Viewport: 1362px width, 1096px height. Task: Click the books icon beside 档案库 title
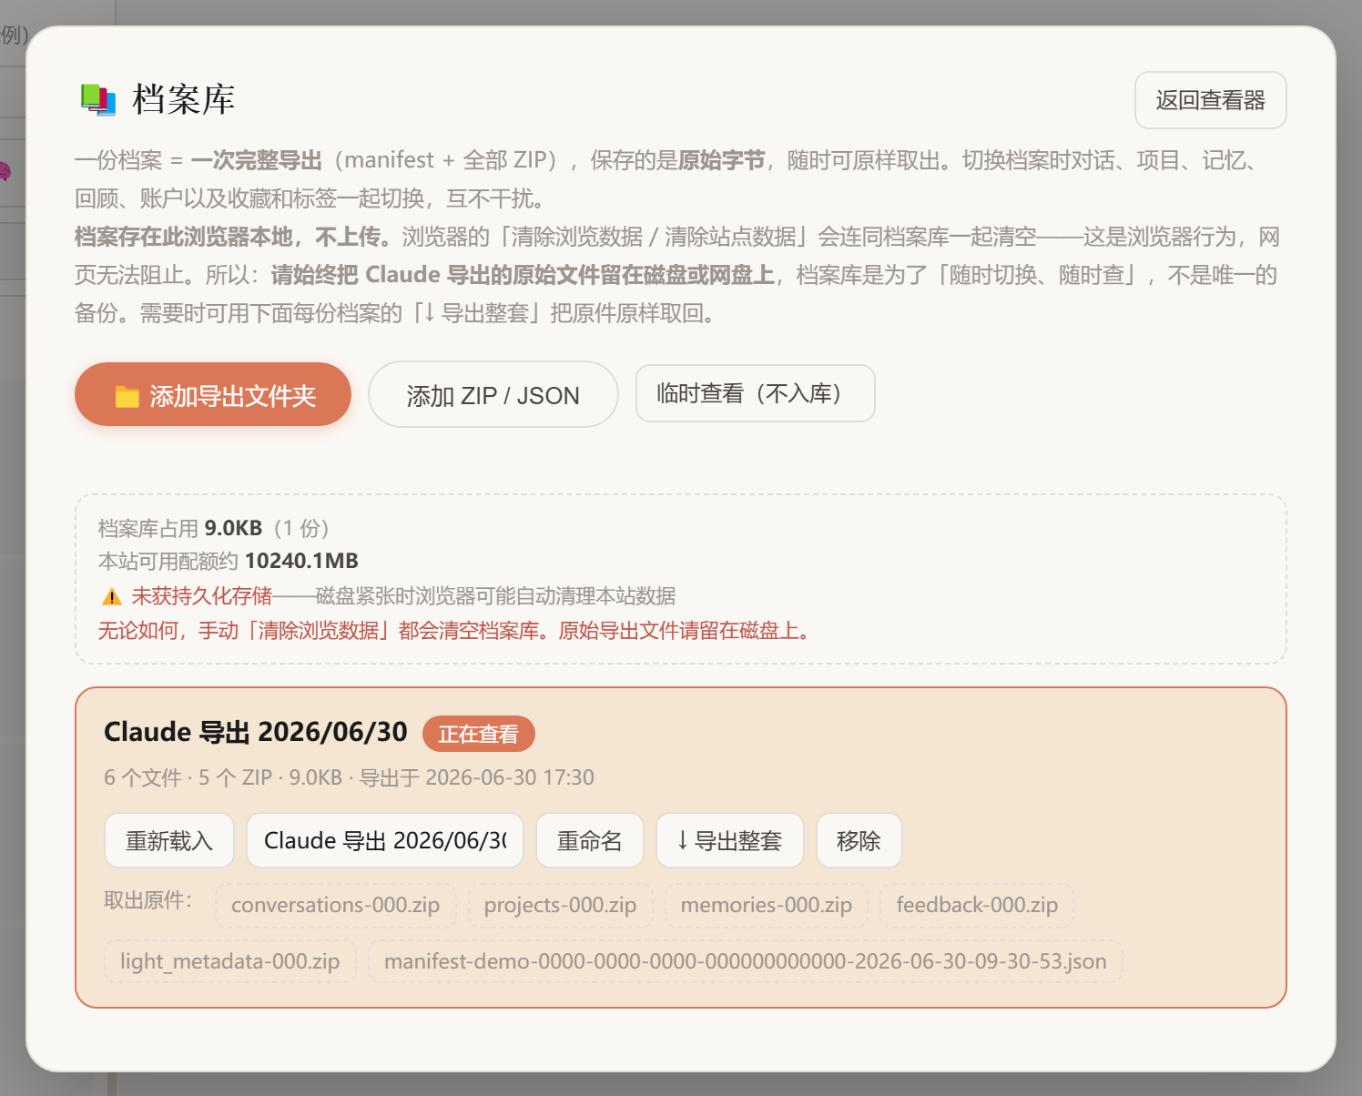98,99
